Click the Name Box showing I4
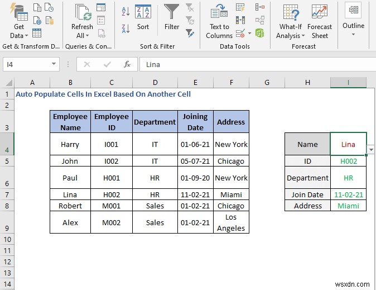Image resolution: width=376 pixels, height=290 pixels. pos(26,64)
